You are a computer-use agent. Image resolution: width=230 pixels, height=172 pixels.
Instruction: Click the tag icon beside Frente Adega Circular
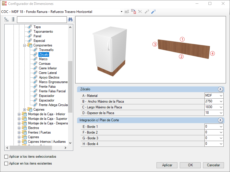[x=35, y=105]
